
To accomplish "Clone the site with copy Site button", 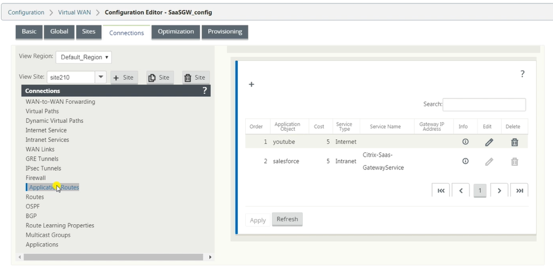I will [160, 78].
